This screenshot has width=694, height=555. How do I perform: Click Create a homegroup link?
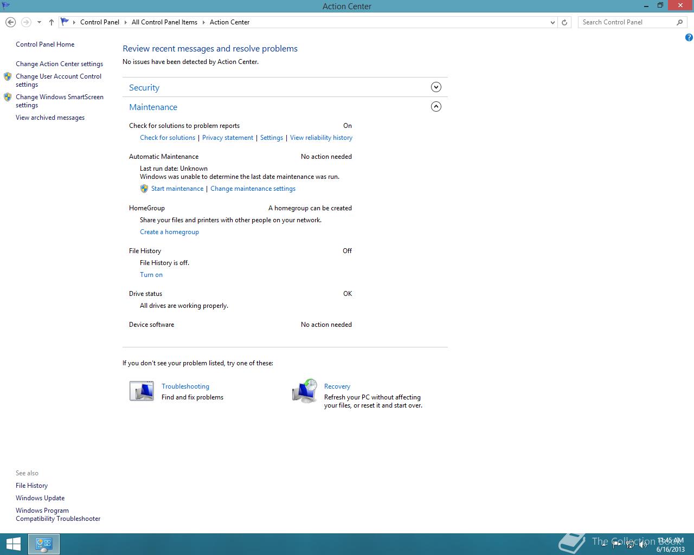click(169, 232)
